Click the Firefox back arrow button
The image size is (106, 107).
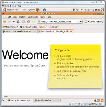[x=4, y=22]
